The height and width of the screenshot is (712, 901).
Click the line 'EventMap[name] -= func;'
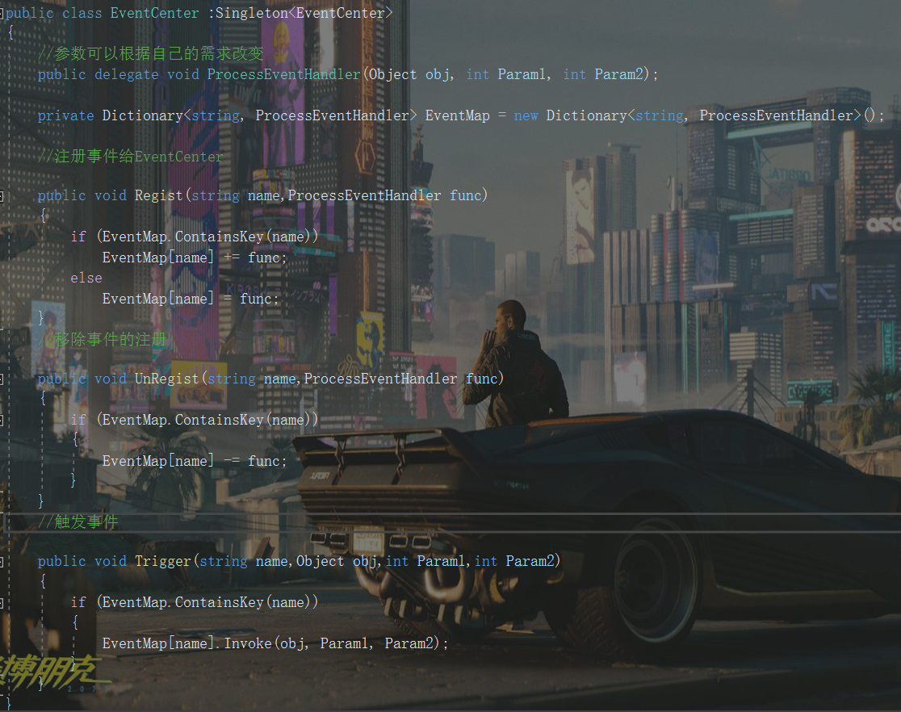pyautogui.click(x=195, y=462)
